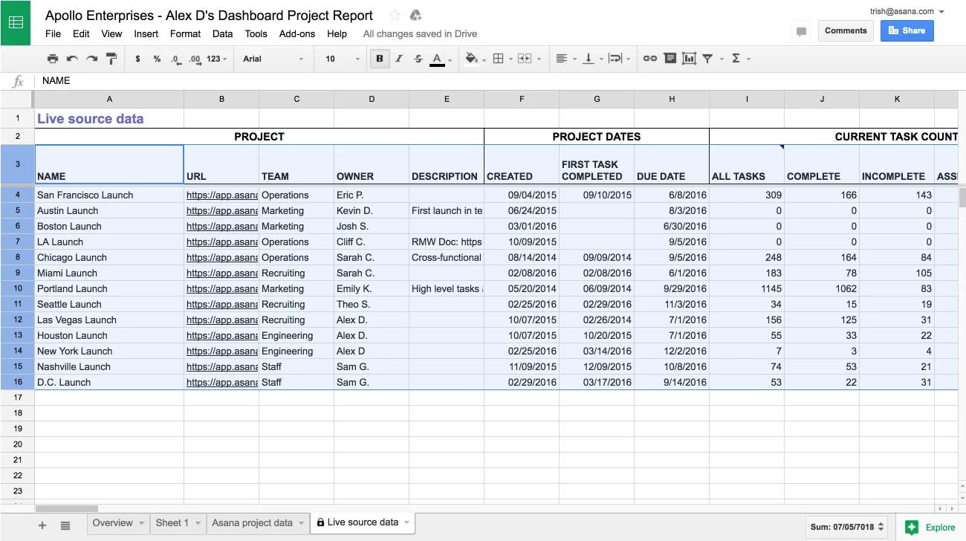Click the Print icon
The image size is (966, 541).
pos(53,59)
